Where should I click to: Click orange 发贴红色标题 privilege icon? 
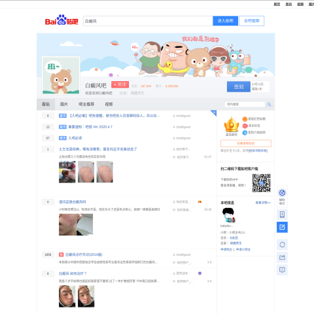pyautogui.click(x=245, y=119)
